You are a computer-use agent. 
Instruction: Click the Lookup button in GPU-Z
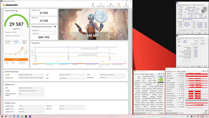[161, 77]
